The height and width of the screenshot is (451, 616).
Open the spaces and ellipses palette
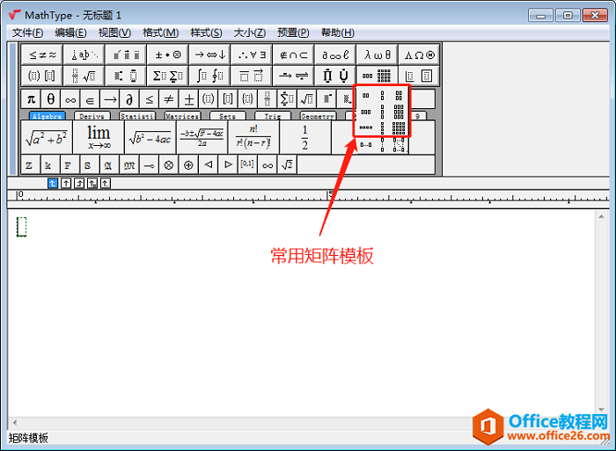[x=84, y=55]
